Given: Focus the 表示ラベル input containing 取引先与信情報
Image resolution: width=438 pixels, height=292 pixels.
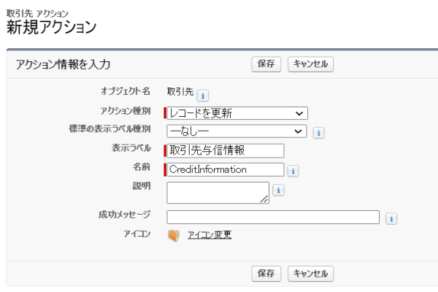Looking at the screenshot, I should 225,150.
